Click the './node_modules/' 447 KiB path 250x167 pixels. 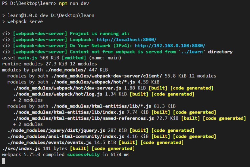(66, 70)
